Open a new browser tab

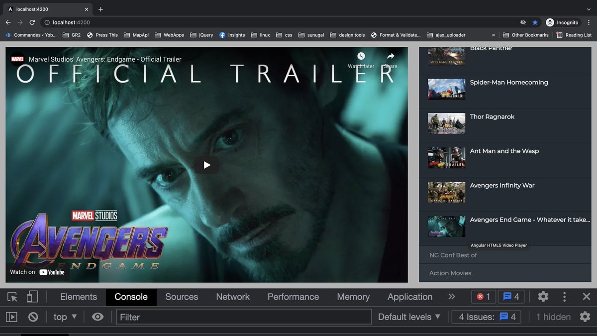click(100, 9)
